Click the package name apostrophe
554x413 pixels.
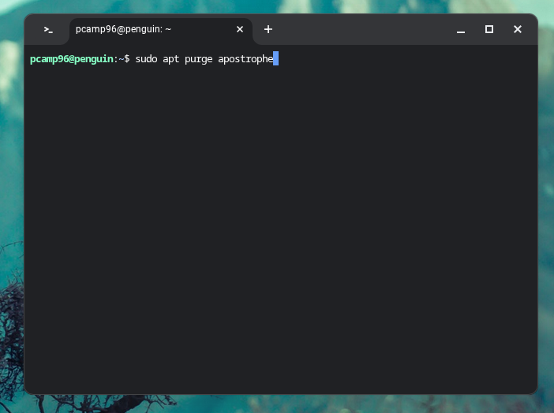245,59
